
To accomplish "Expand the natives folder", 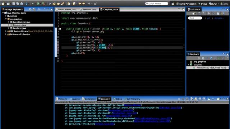I will tap(6, 16).
